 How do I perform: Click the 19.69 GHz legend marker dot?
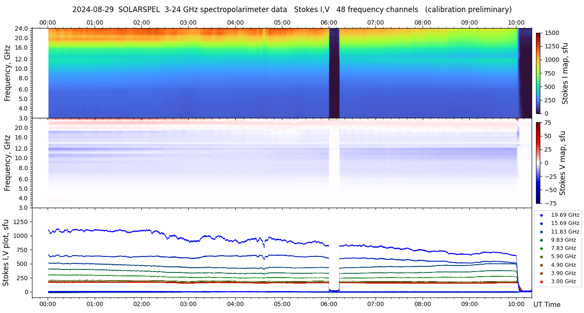coord(541,215)
